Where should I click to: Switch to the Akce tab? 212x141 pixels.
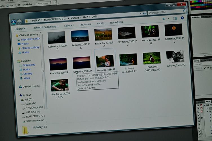208,102
